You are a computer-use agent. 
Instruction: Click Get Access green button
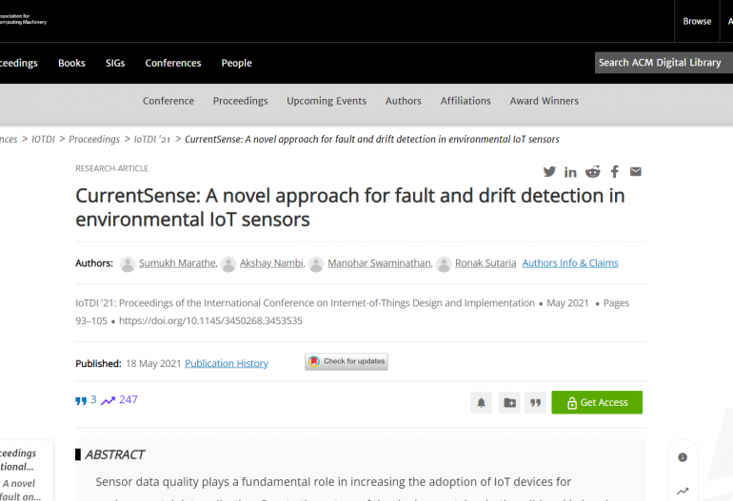tap(597, 402)
